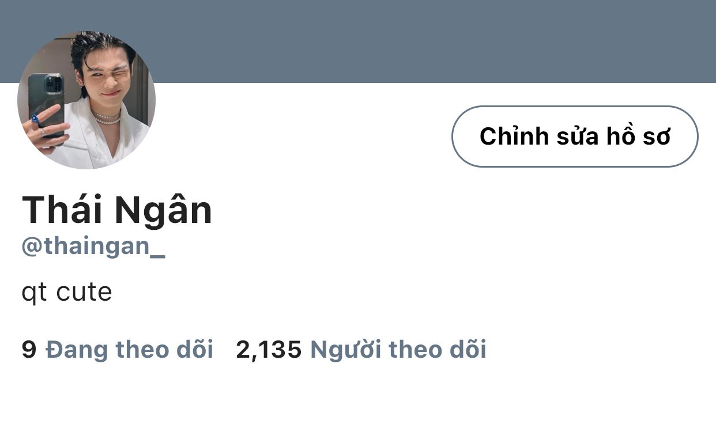Click the letters qt in the bio
Screen dimensions: 716x428
pyautogui.click(x=34, y=293)
